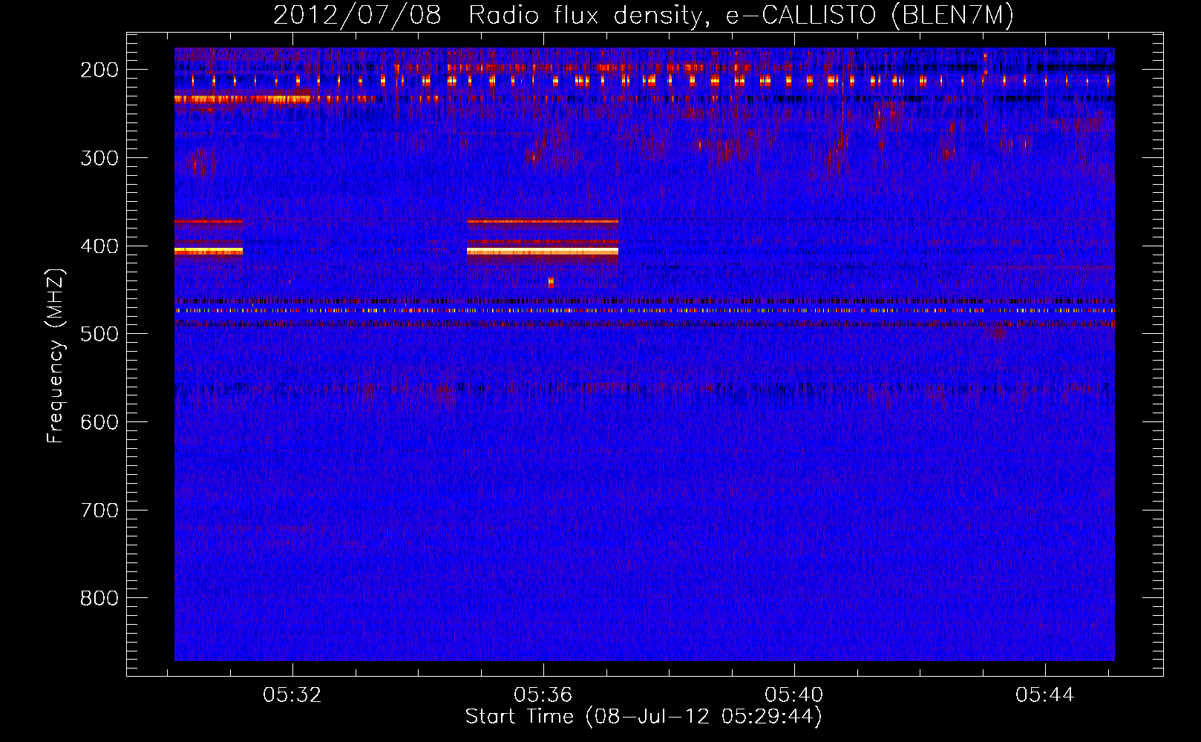Click the 05:32 time tick label

[x=292, y=695]
